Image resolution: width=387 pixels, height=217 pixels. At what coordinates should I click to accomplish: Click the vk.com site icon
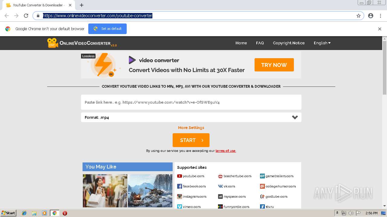220,186
